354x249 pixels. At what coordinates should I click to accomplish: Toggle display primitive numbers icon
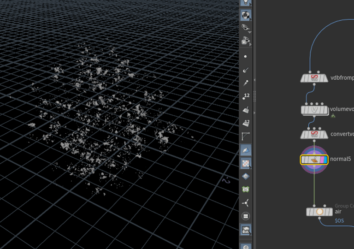click(x=246, y=123)
